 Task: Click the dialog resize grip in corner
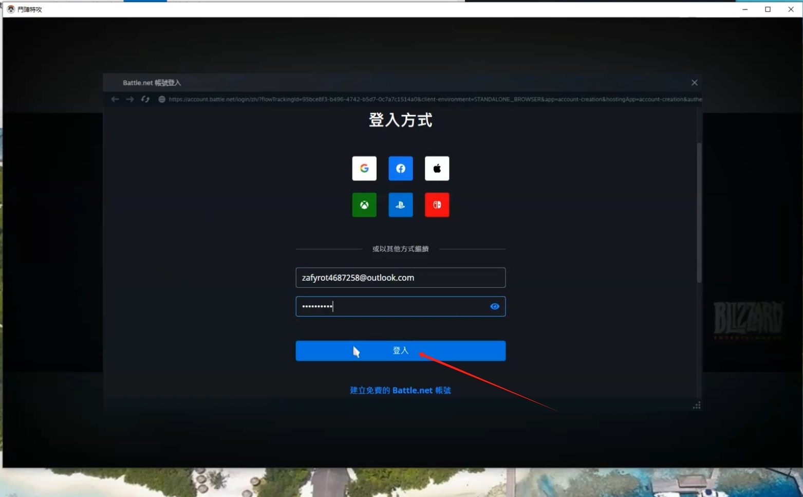coord(697,406)
